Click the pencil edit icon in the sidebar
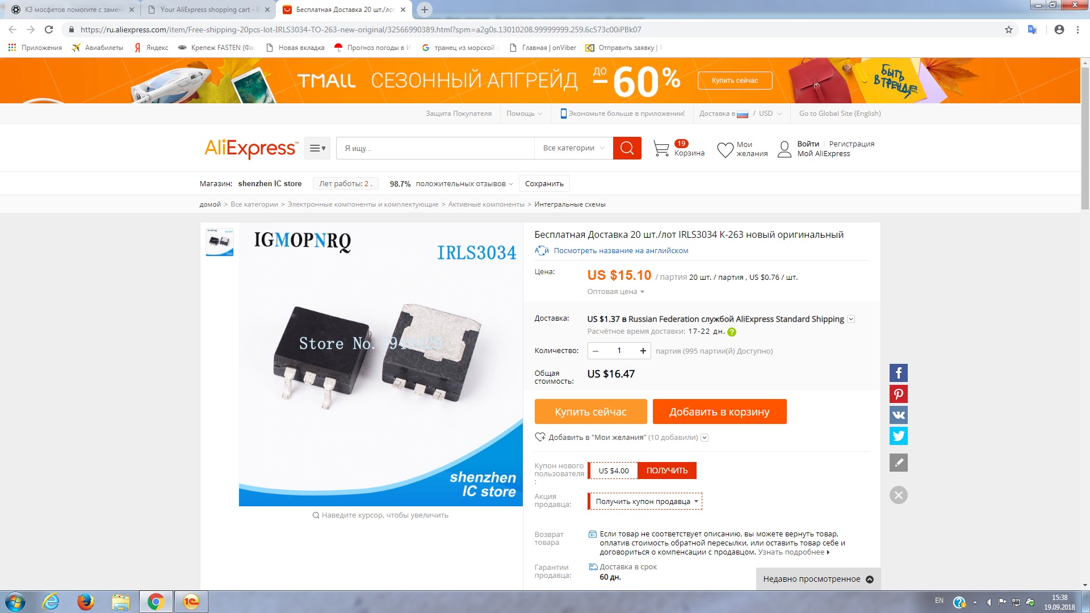 [x=898, y=463]
